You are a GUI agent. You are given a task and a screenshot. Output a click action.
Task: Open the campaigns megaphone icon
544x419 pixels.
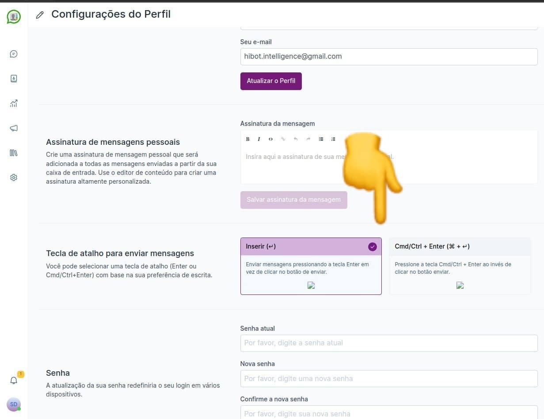(x=14, y=128)
